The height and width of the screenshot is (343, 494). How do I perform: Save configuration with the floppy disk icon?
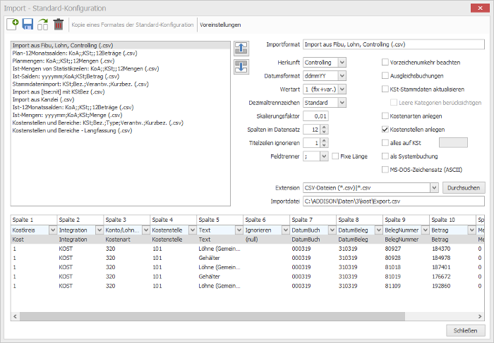(x=28, y=24)
